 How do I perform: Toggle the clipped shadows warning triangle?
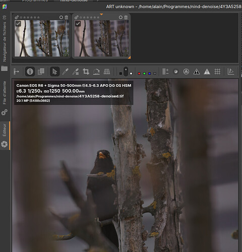[x=196, y=72]
